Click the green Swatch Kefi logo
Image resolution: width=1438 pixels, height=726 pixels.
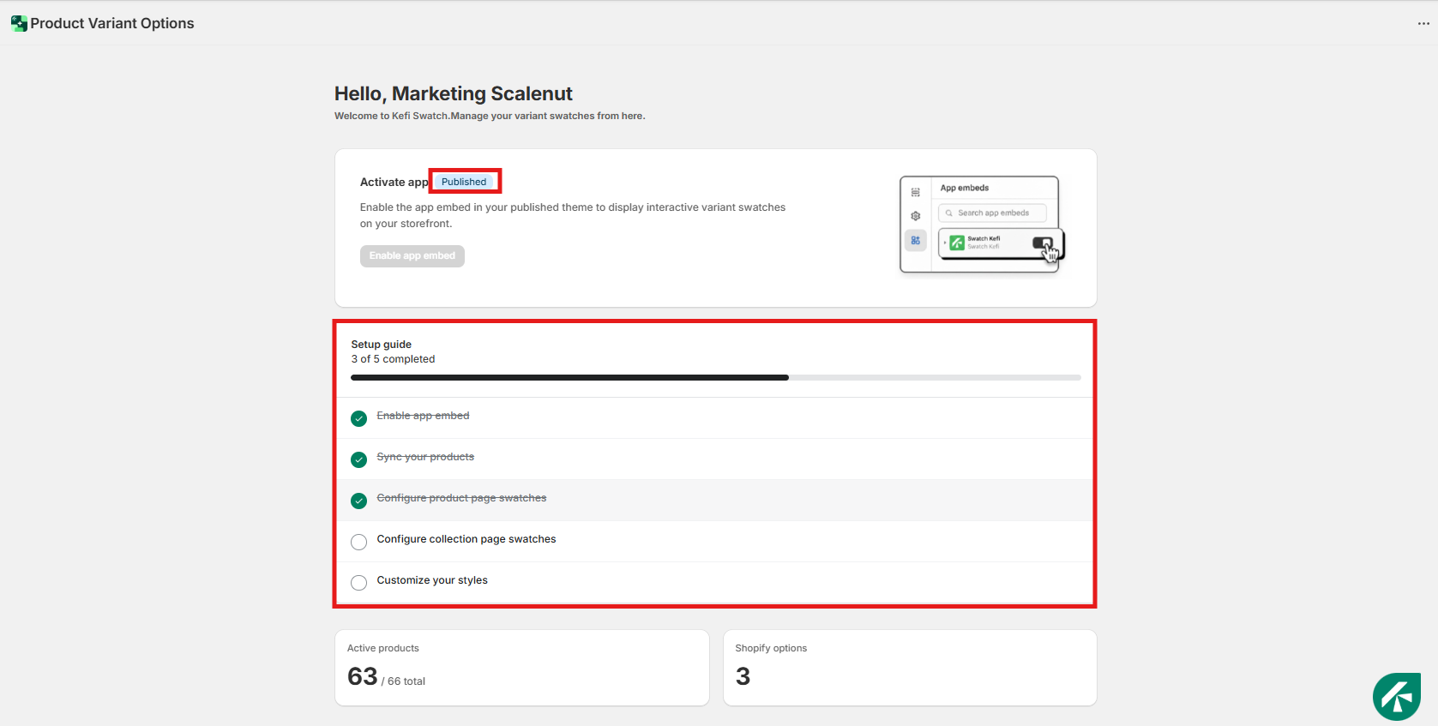click(957, 243)
